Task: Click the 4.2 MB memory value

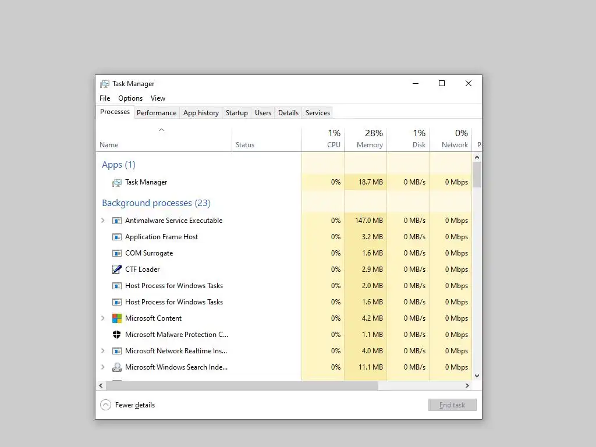Action: coord(372,318)
